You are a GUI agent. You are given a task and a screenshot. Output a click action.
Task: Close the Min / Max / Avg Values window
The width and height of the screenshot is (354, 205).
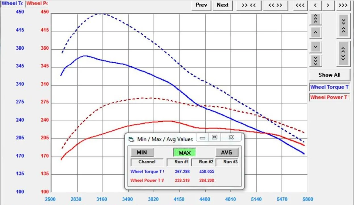(x=231, y=138)
